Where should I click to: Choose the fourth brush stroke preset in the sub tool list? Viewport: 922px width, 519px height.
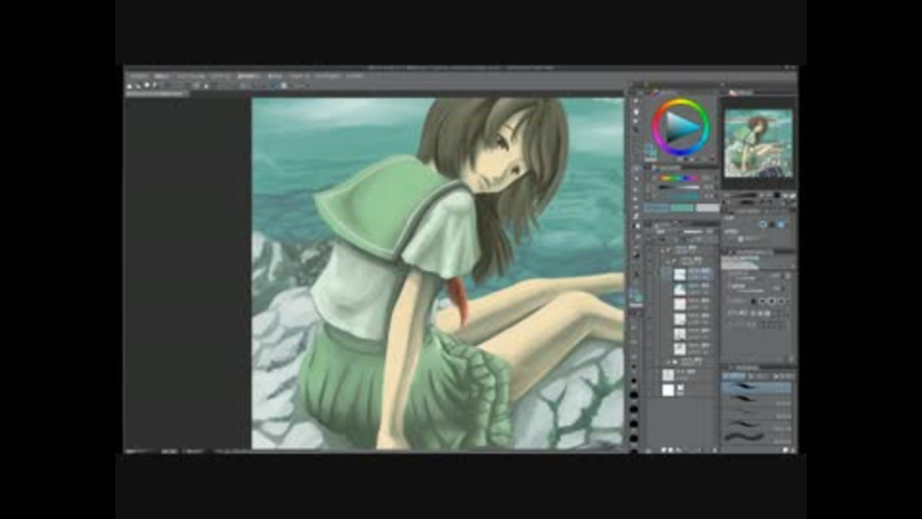(756, 424)
